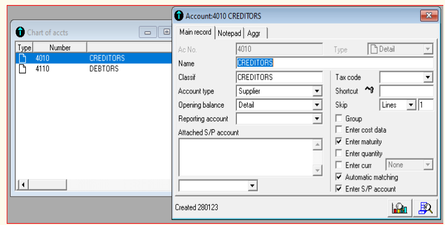Click the Name input field
The image size is (445, 225).
(334, 63)
